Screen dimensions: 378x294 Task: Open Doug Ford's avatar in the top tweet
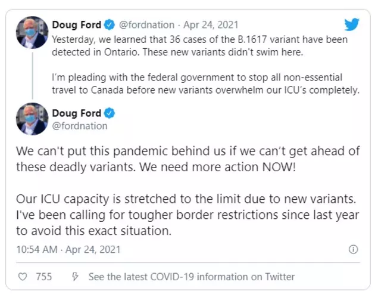[31, 32]
